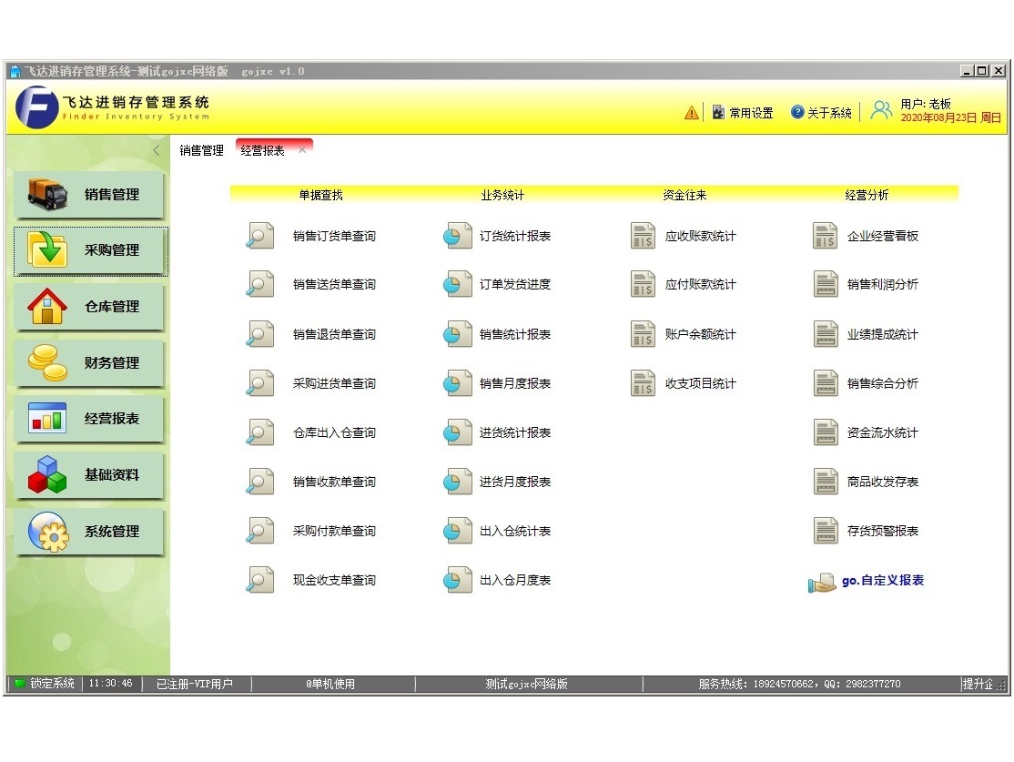Open the 销售利润分析 report link
The image size is (1014, 762).
(882, 285)
